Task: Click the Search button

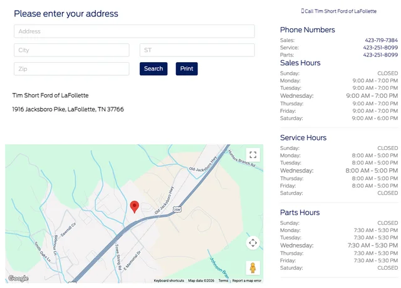Action: click(154, 68)
